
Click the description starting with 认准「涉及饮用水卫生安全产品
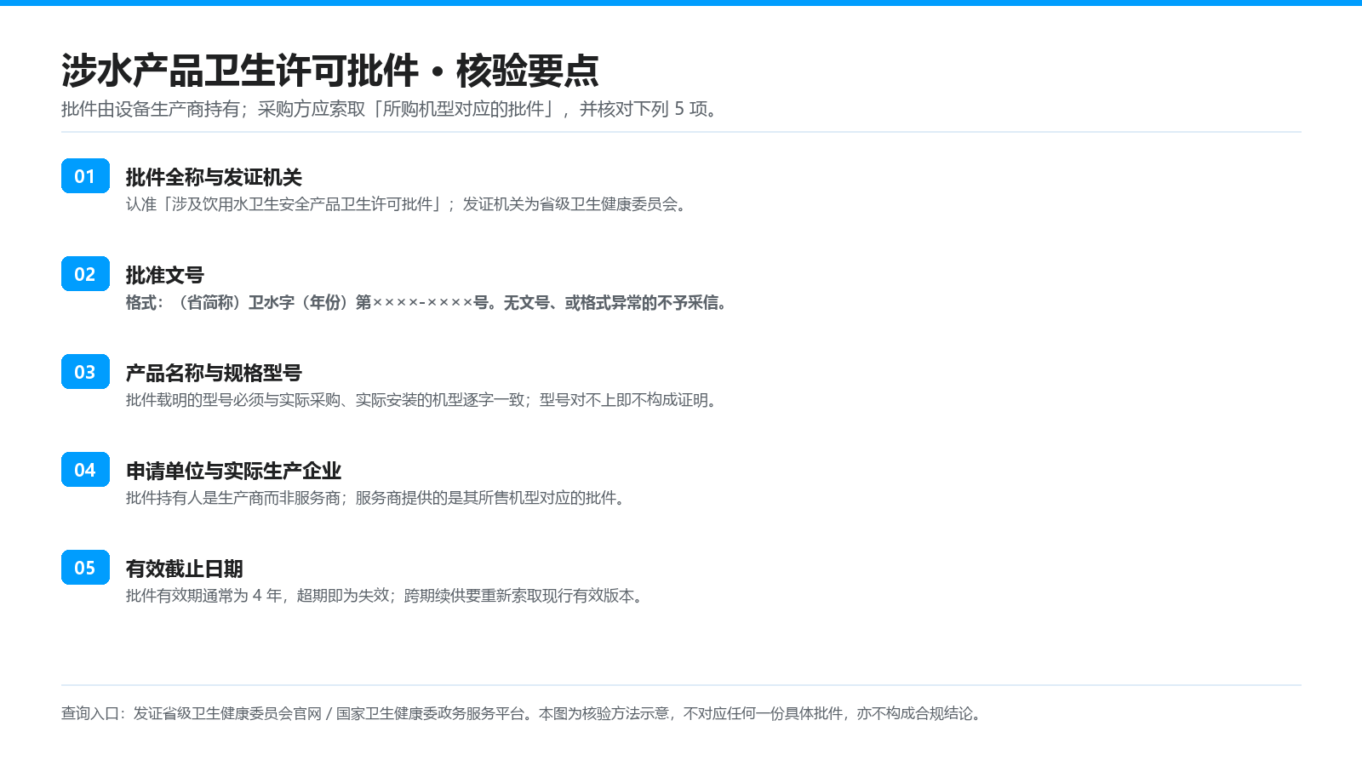[x=408, y=204]
